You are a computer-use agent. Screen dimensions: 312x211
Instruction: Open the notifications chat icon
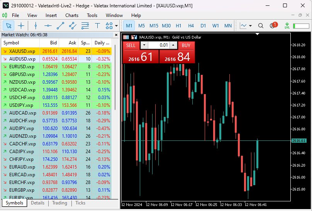273,25
